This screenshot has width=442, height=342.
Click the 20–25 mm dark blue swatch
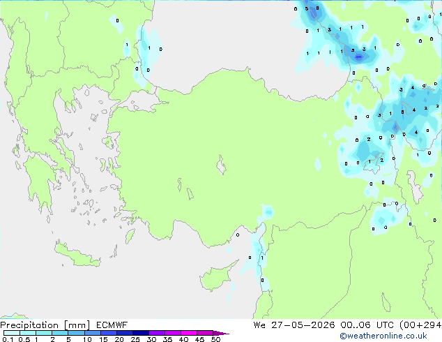125,333
